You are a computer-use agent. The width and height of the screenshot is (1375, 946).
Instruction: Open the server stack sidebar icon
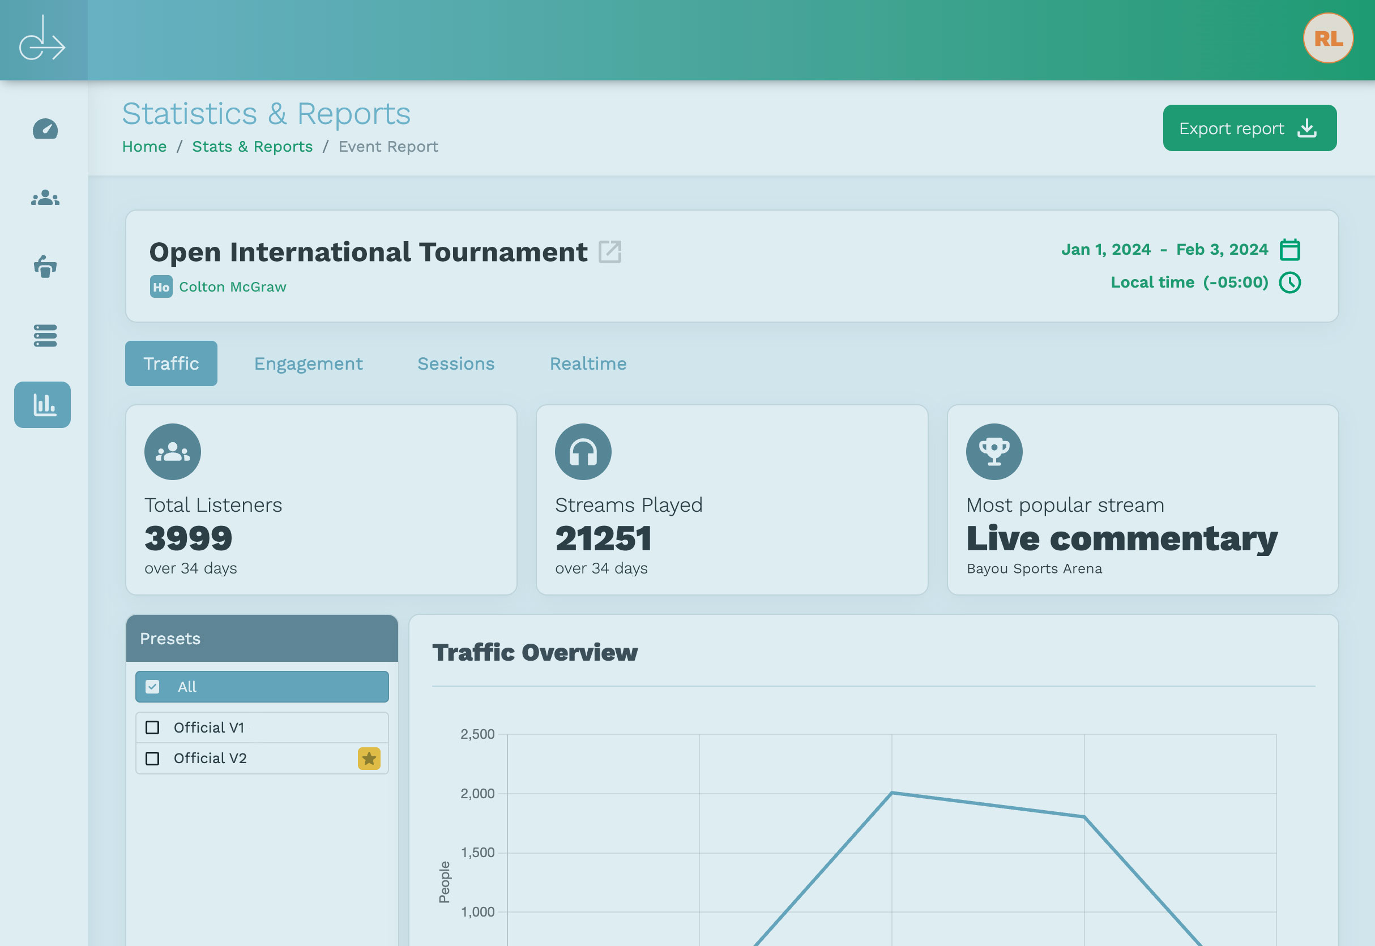pyautogui.click(x=45, y=336)
